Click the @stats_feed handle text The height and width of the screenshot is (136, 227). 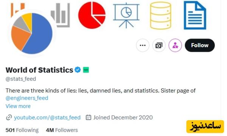(21, 79)
